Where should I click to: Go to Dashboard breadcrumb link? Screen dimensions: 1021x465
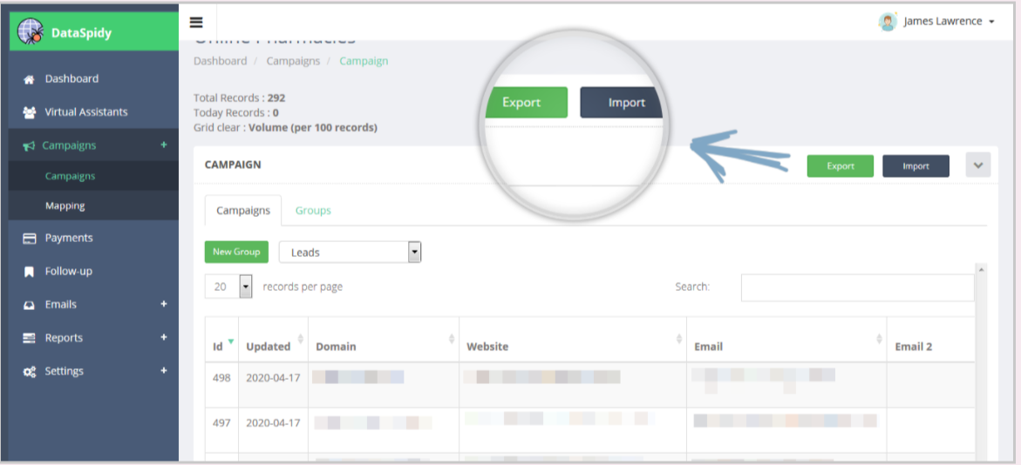coord(220,61)
